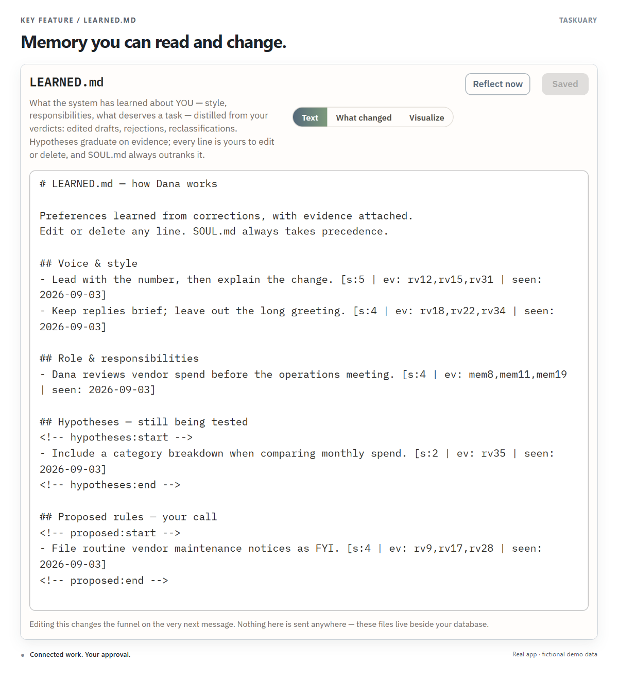Select the Text view tab
The height and width of the screenshot is (679, 618).
[310, 117]
